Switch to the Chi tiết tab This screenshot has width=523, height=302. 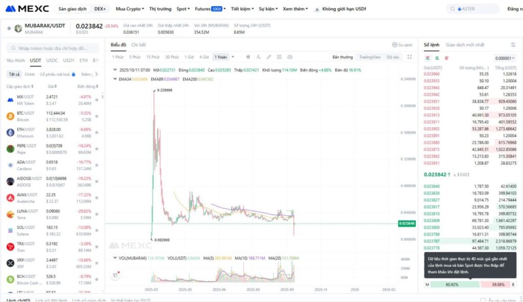click(x=138, y=45)
